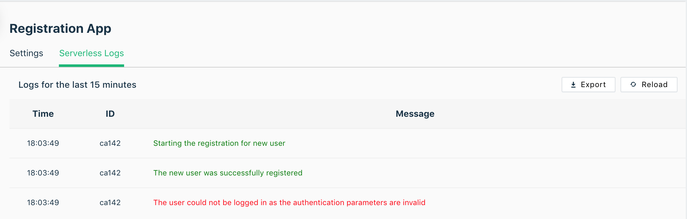The image size is (687, 219).
Task: Click the red authentication parameters invalid error
Action: point(289,203)
